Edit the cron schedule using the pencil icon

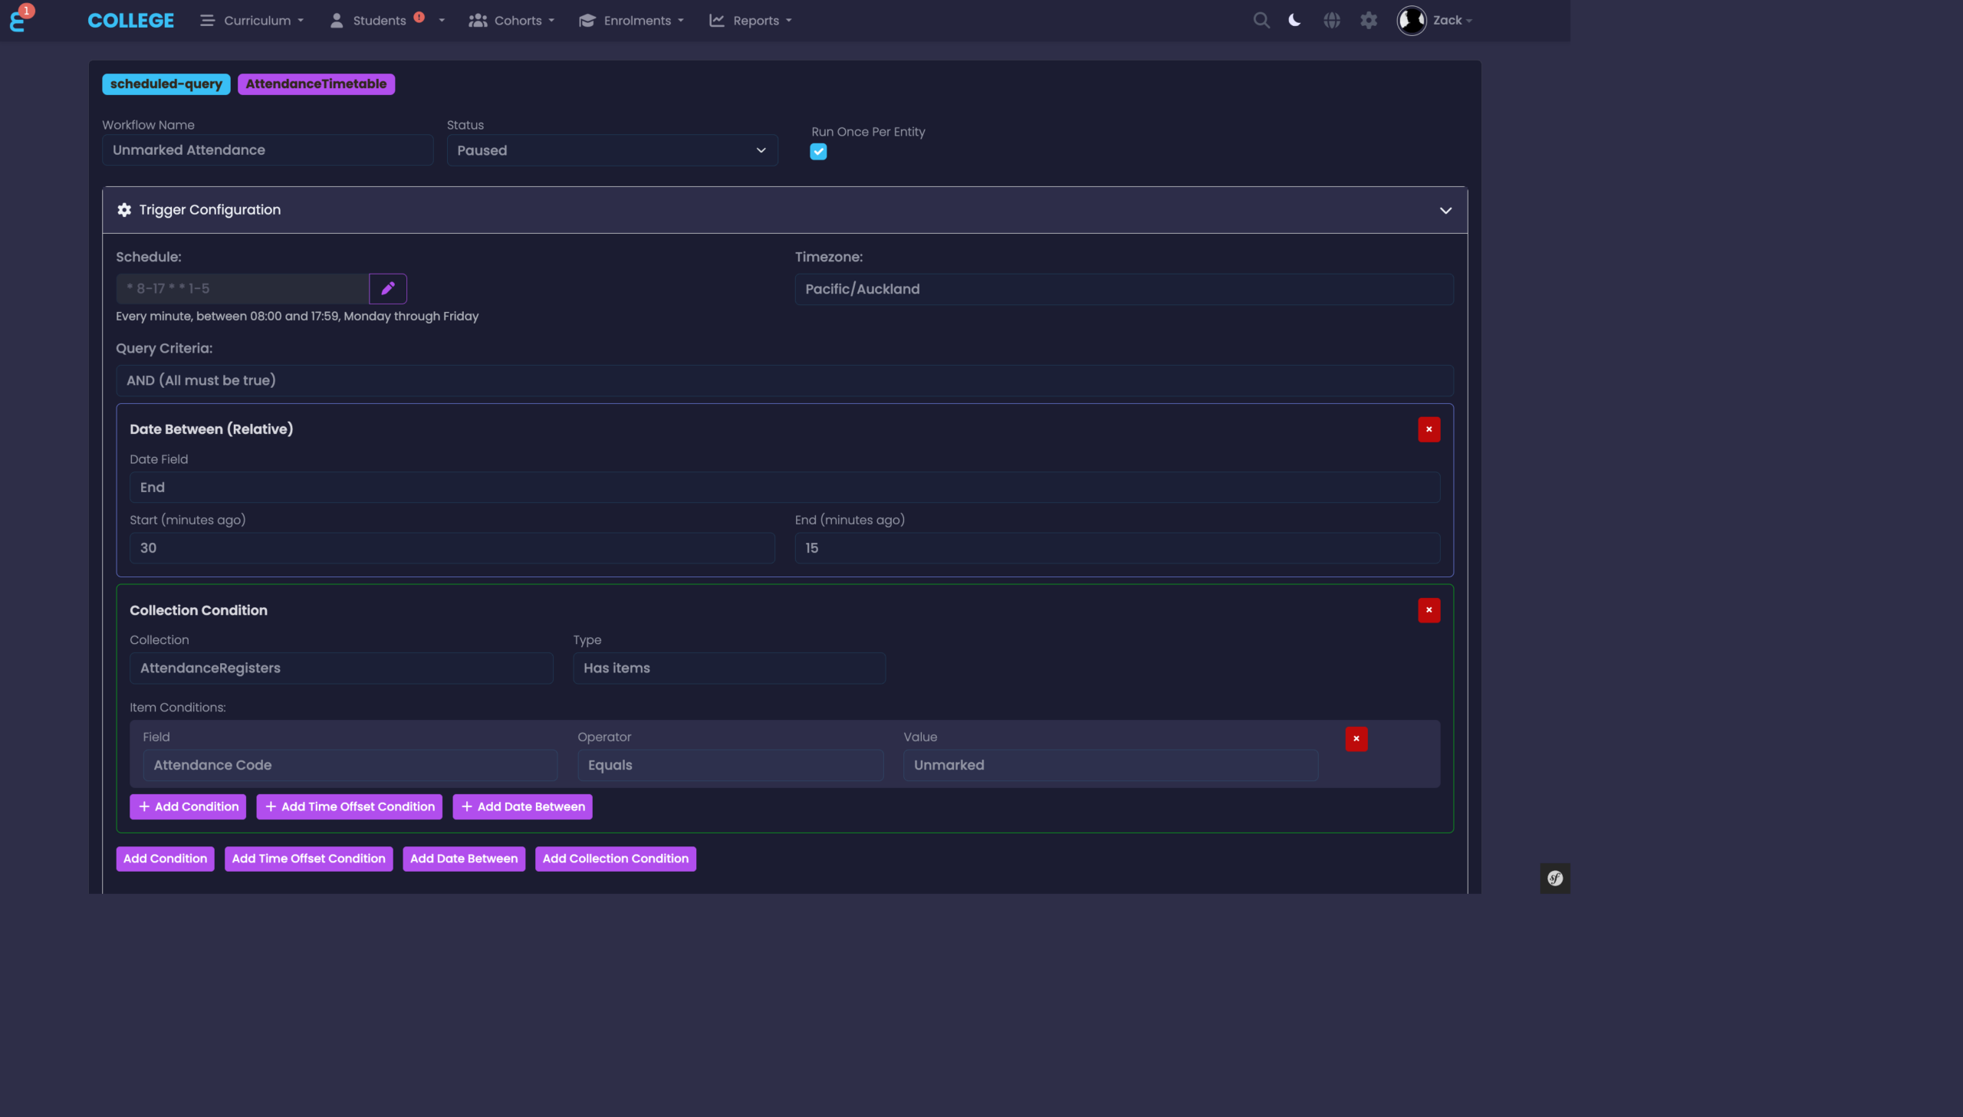pyautogui.click(x=387, y=287)
